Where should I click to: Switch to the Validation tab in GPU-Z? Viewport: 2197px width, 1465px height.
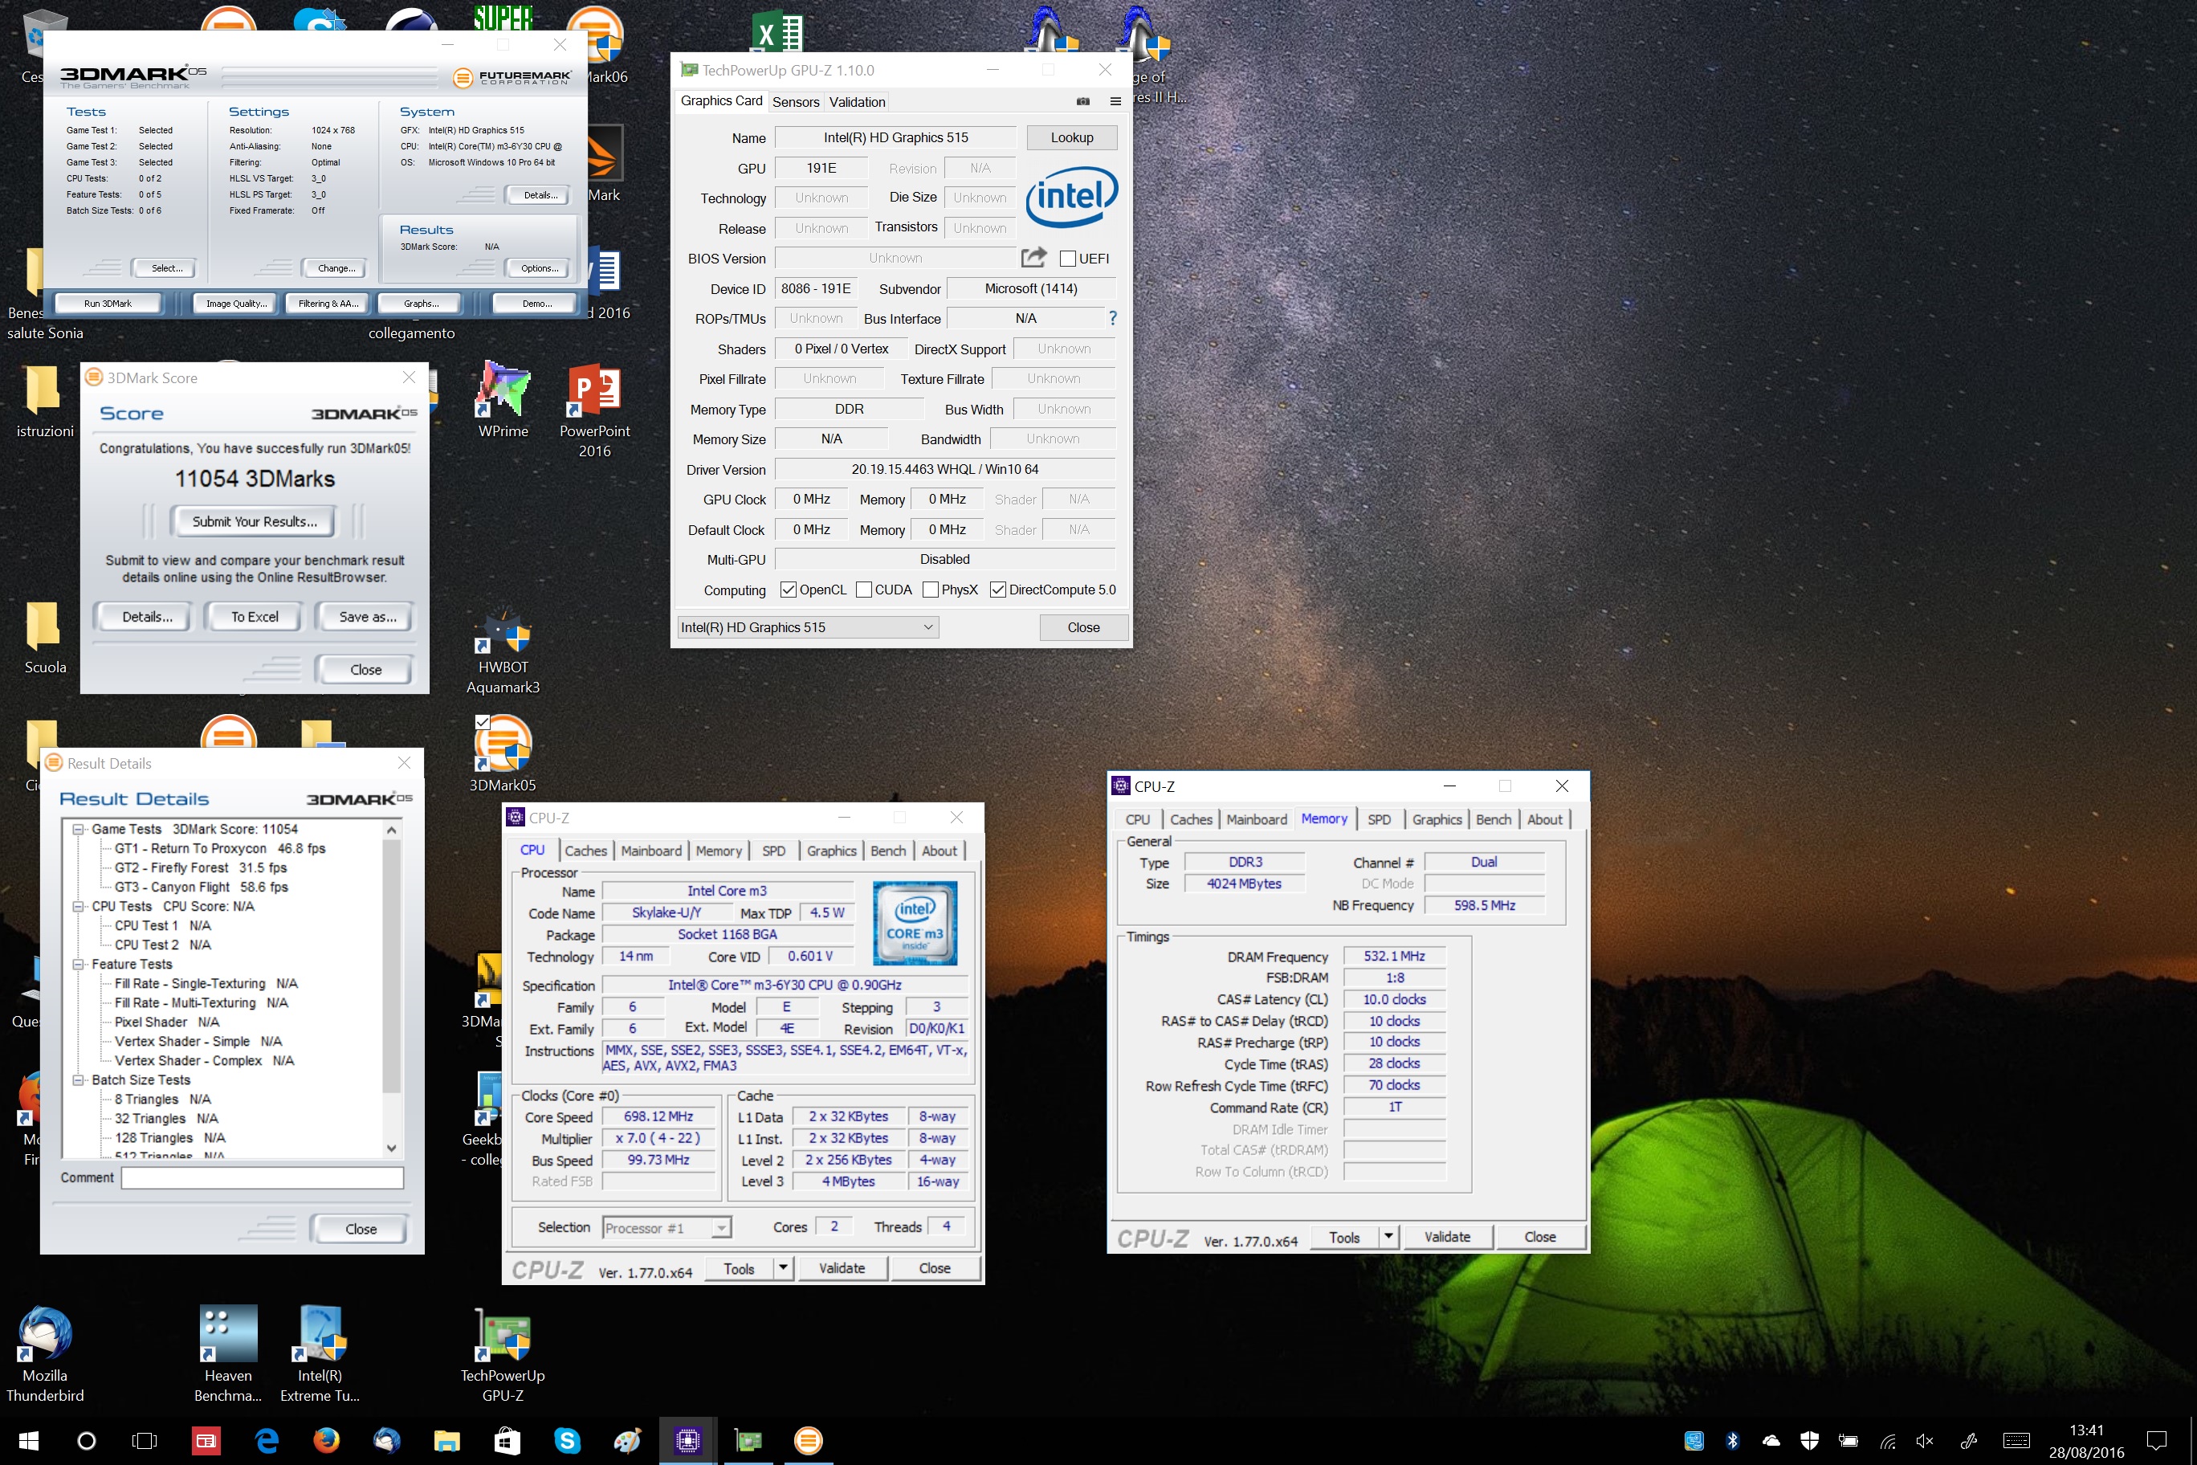857,102
